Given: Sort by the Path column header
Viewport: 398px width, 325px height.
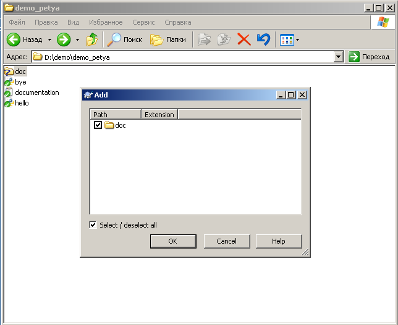Looking at the screenshot, I should click(x=116, y=115).
